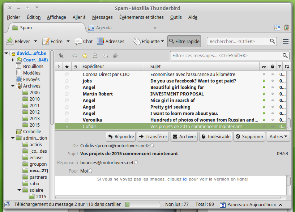Collapse the Archives folder tree
295x212 pixels.
pos(13,86)
